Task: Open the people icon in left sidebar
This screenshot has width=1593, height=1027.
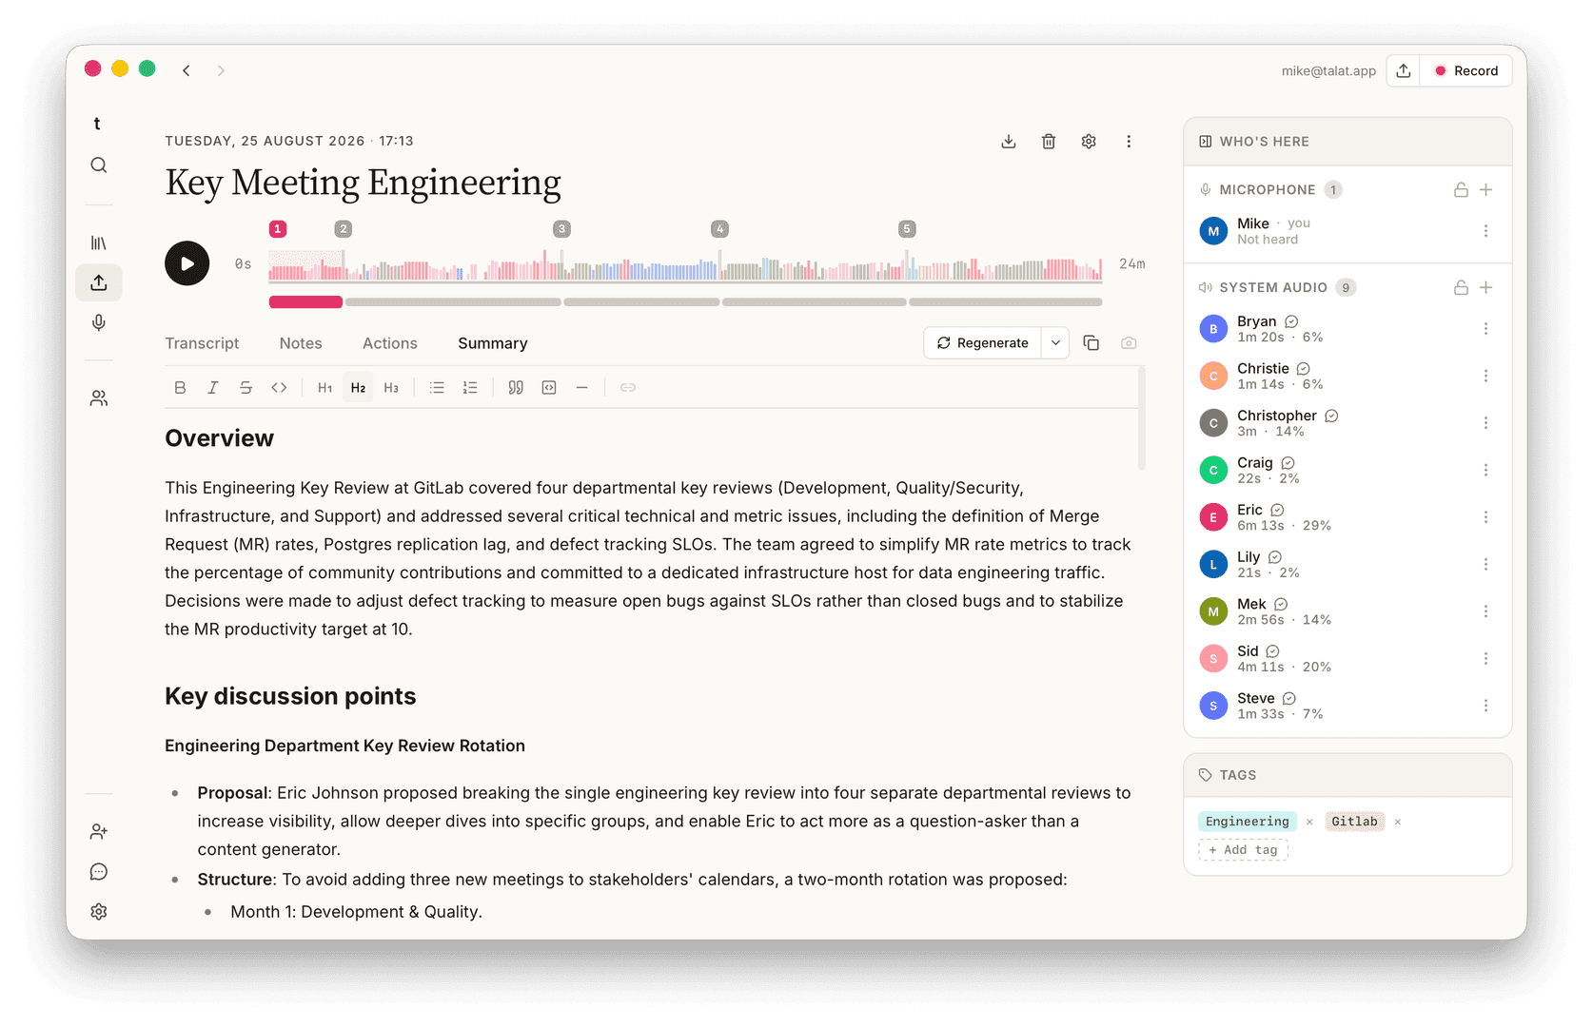Action: coord(99,398)
